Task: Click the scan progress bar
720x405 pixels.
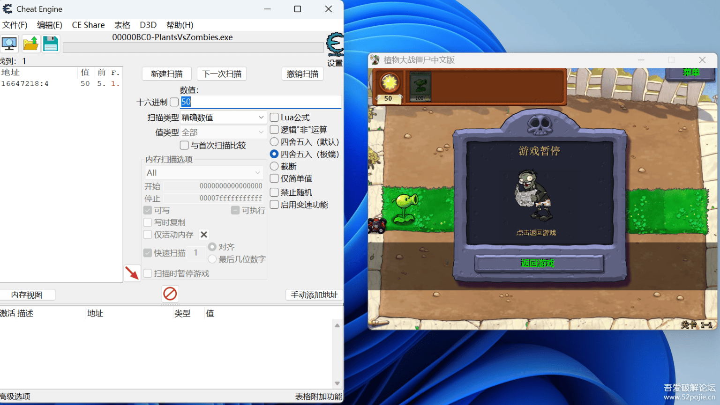Action: point(193,47)
